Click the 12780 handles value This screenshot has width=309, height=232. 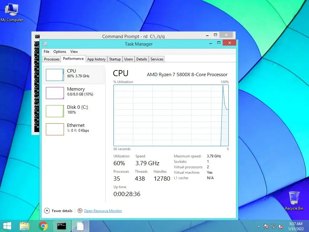coord(162,179)
